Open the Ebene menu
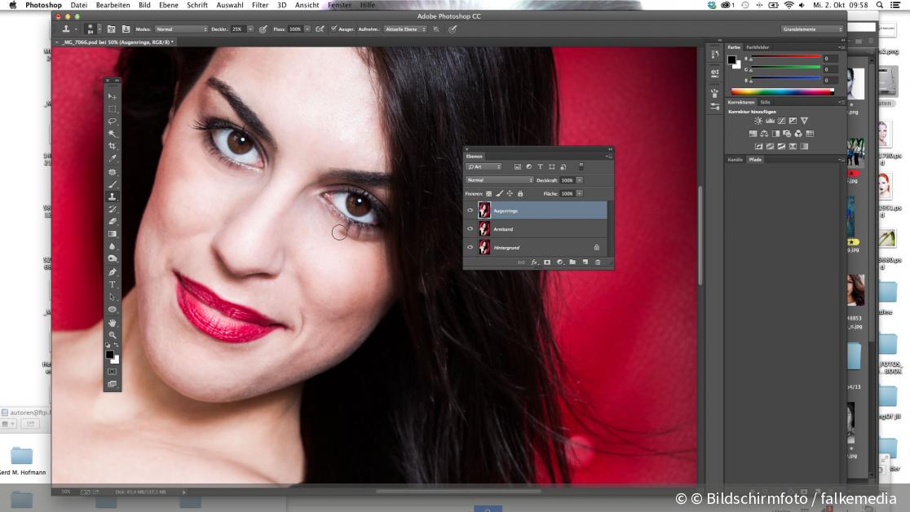The width and height of the screenshot is (910, 512). click(x=168, y=5)
